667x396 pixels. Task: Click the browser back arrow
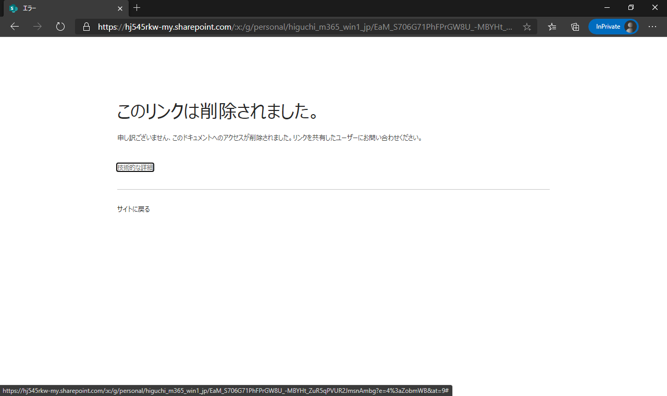[x=15, y=27]
